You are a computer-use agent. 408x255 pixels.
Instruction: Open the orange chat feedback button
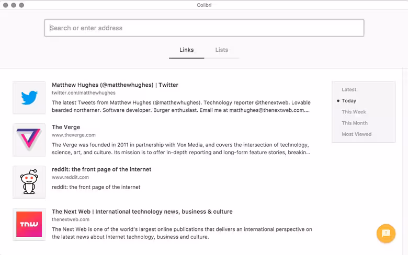(x=386, y=234)
